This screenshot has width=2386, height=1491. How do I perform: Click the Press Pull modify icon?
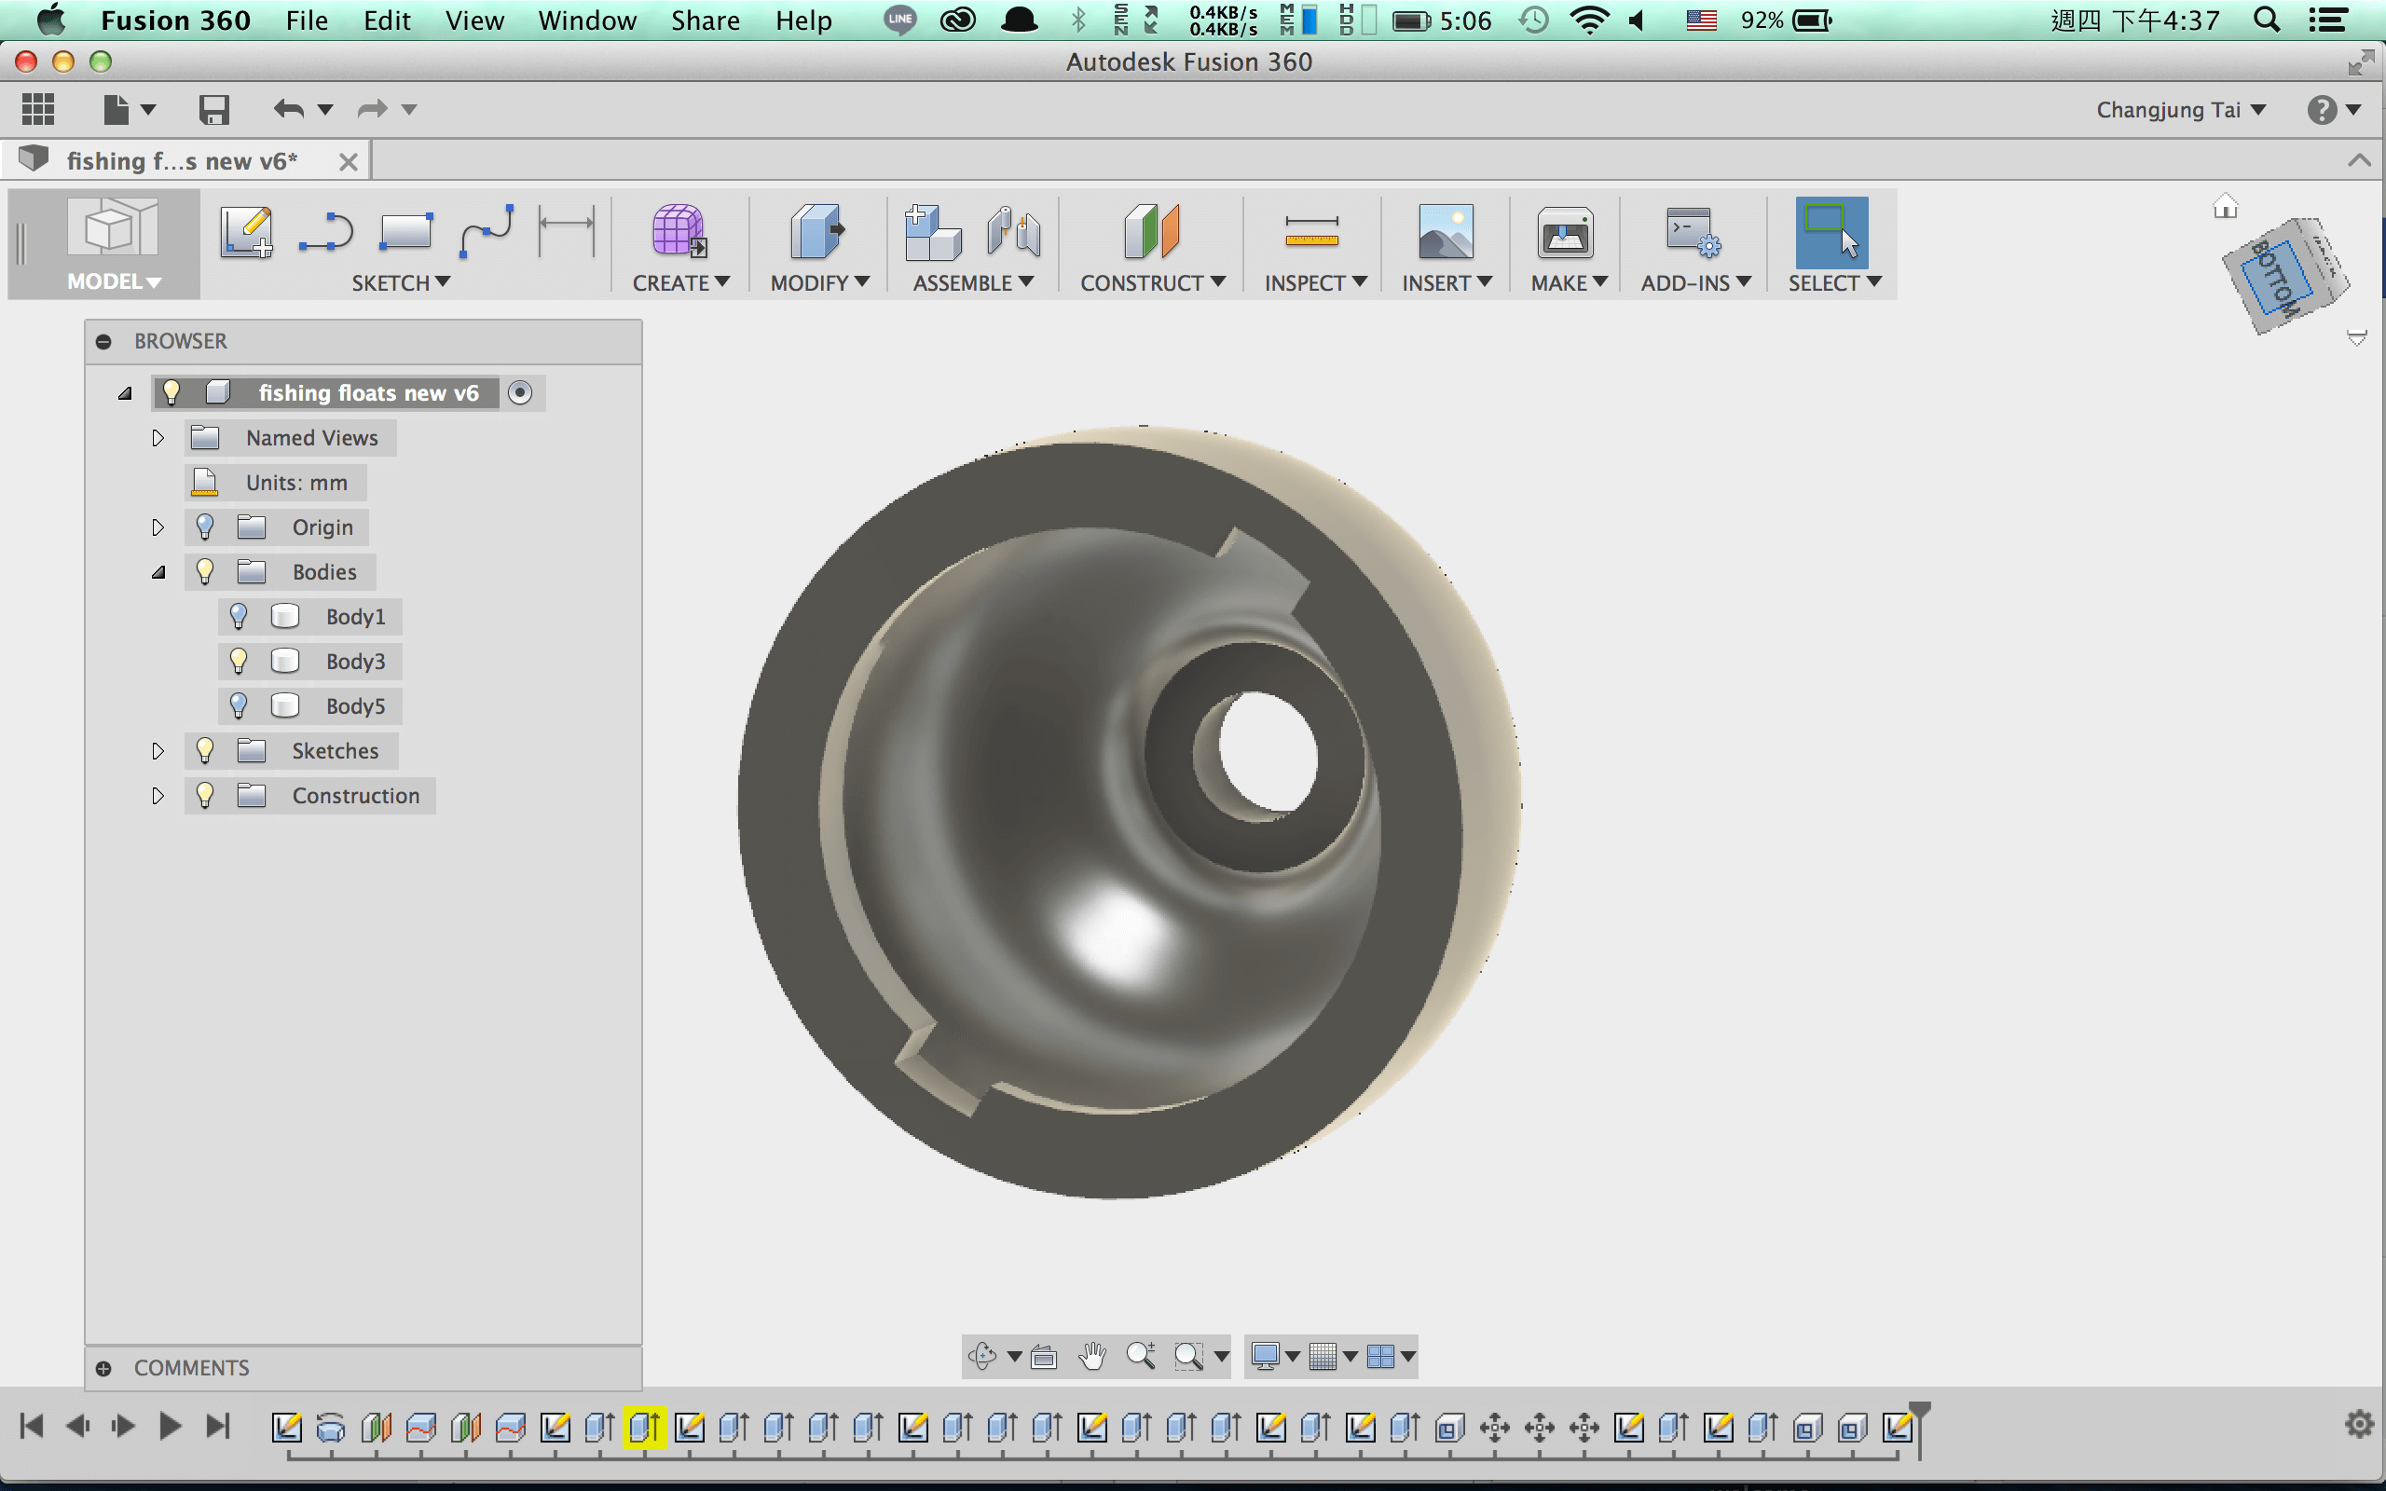[x=817, y=232]
